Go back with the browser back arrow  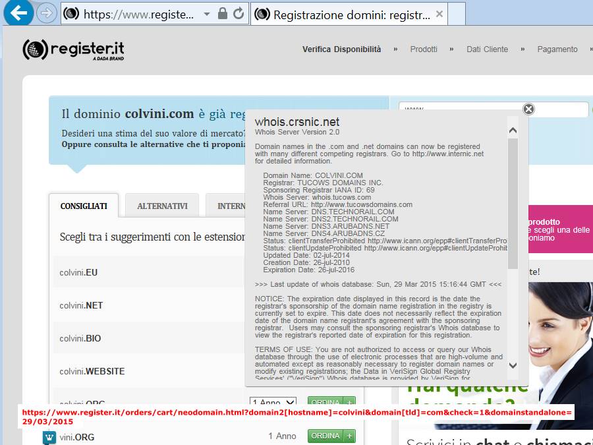[18, 13]
